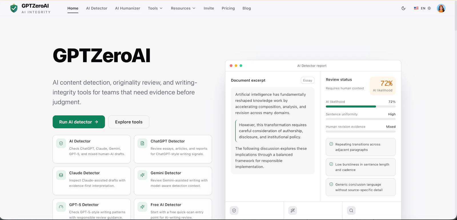Screen dimensions: 457x220
Task: Open the Blog page
Action: click(x=247, y=8)
